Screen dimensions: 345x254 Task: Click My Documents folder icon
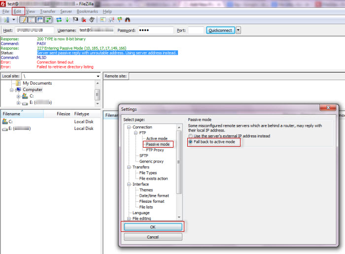click(x=18, y=83)
